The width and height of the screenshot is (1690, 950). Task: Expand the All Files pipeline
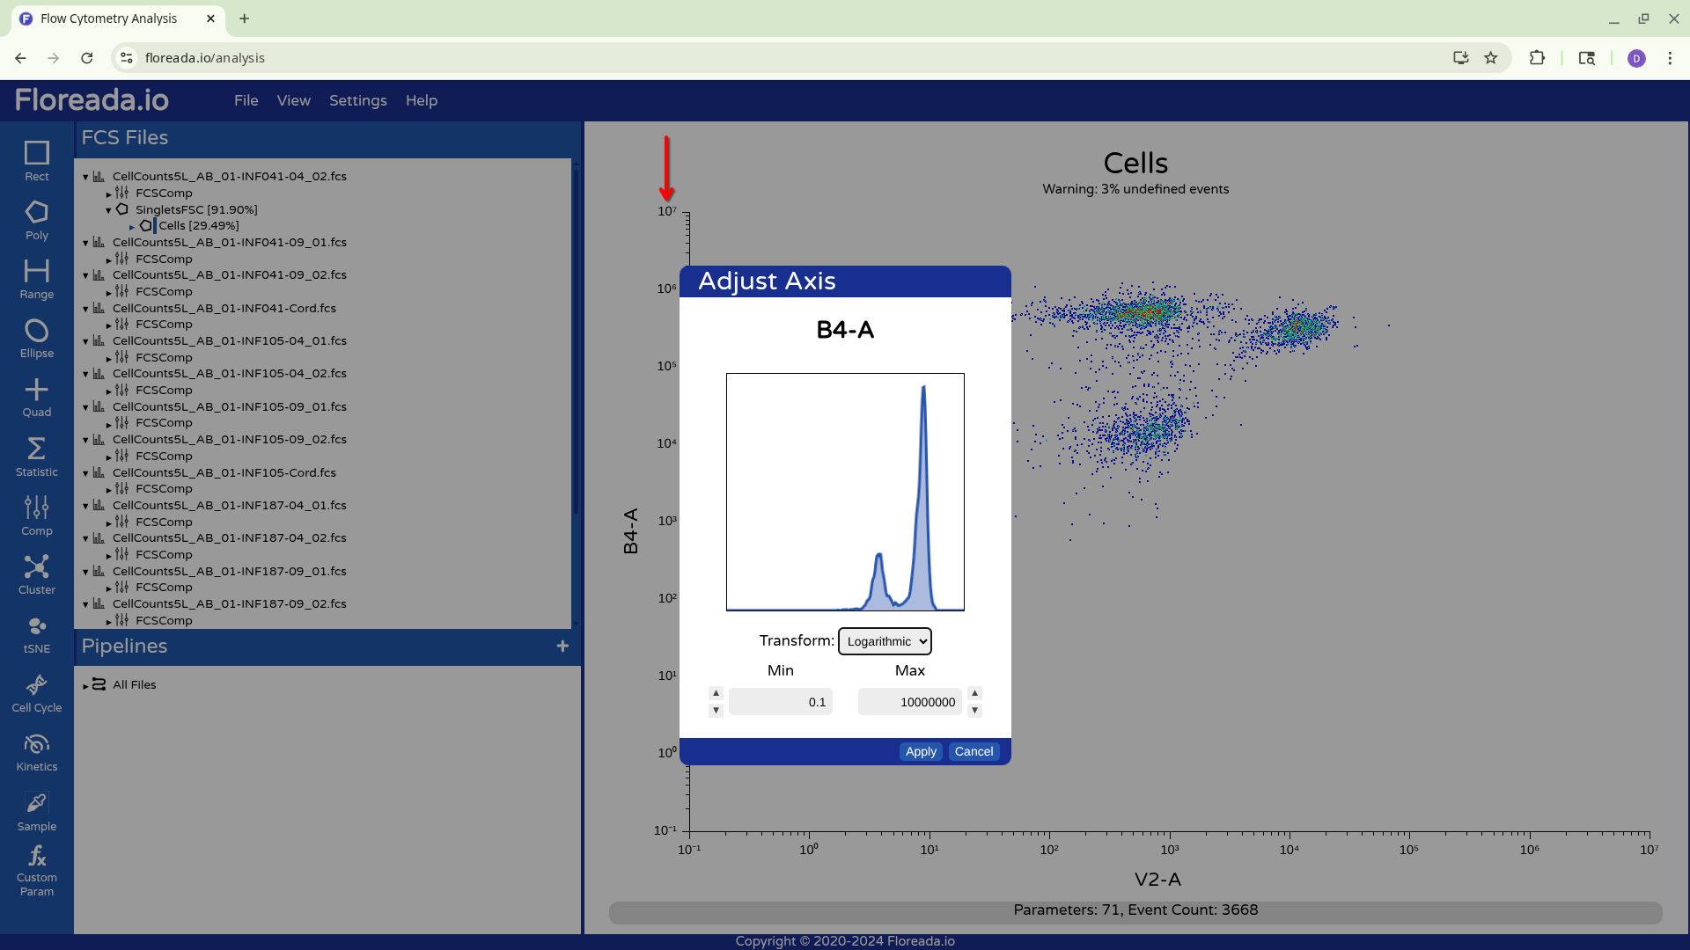(86, 685)
